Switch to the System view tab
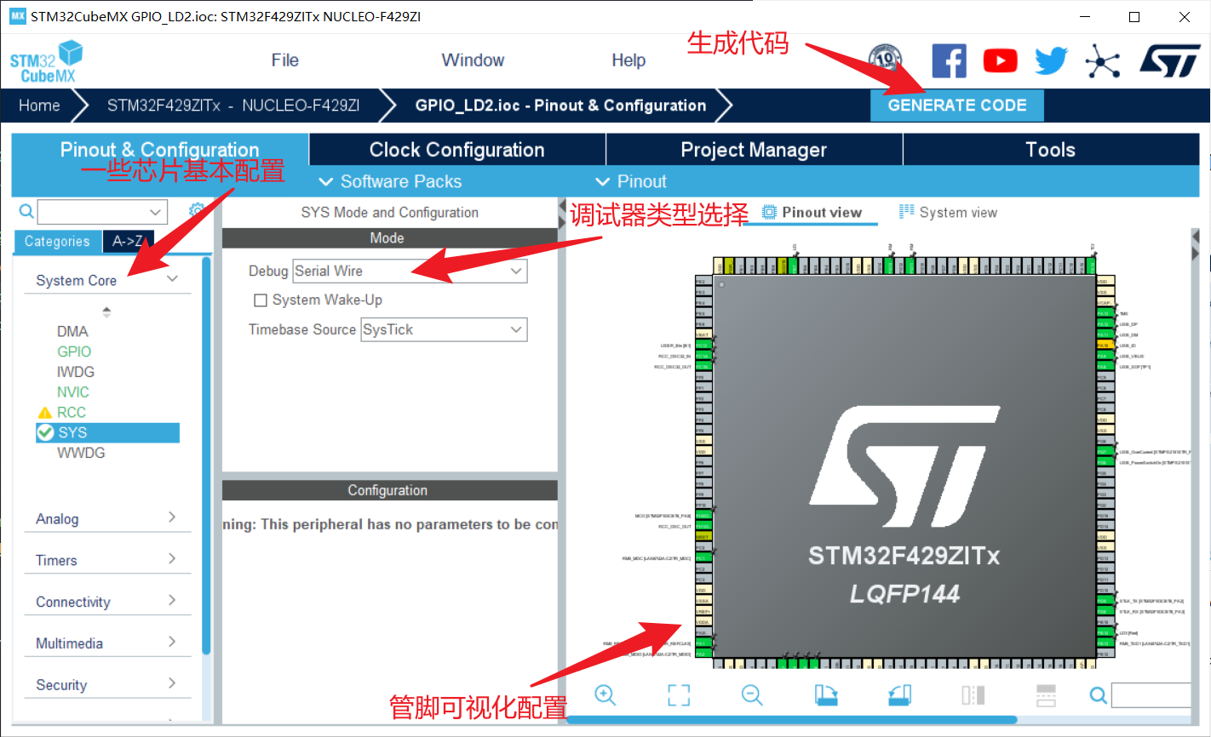 tap(948, 212)
